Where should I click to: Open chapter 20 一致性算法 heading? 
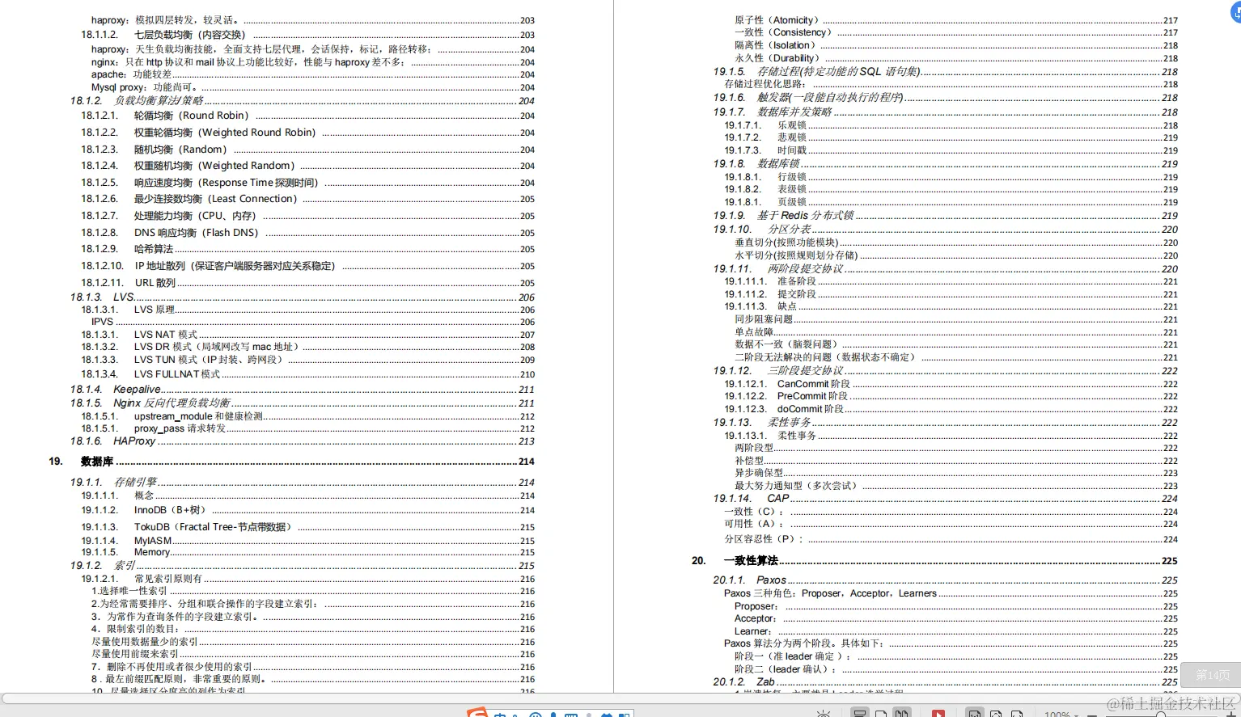[934, 561]
